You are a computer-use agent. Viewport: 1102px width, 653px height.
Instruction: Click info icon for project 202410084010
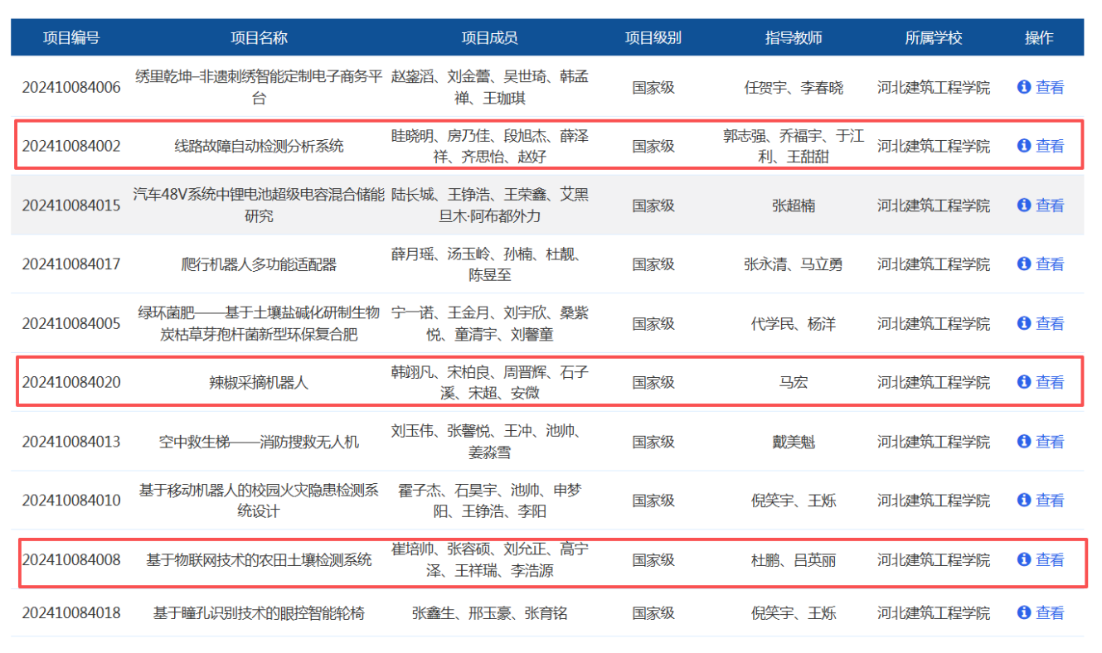tap(1024, 501)
